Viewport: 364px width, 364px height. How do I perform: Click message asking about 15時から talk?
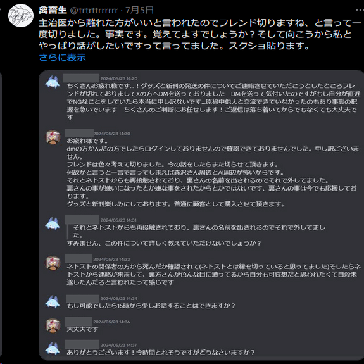[x=151, y=306]
